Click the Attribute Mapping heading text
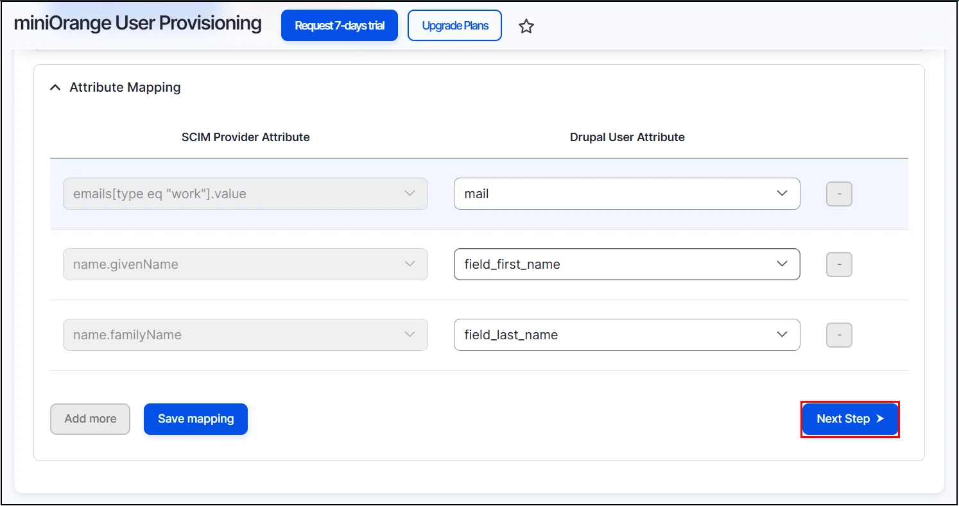Screen dimensions: 959x506 click(x=125, y=87)
